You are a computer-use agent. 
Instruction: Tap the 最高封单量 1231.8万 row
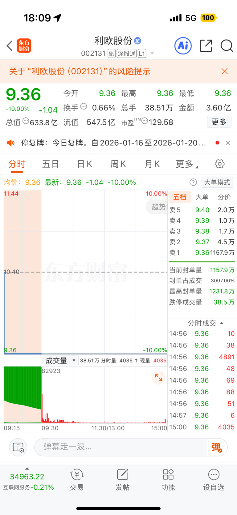point(202,291)
